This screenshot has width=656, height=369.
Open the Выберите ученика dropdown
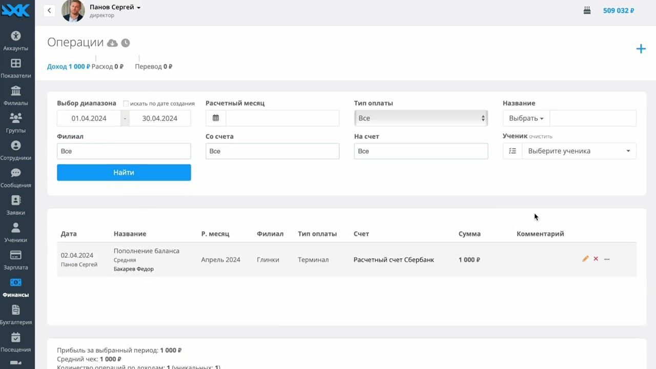[x=579, y=151]
